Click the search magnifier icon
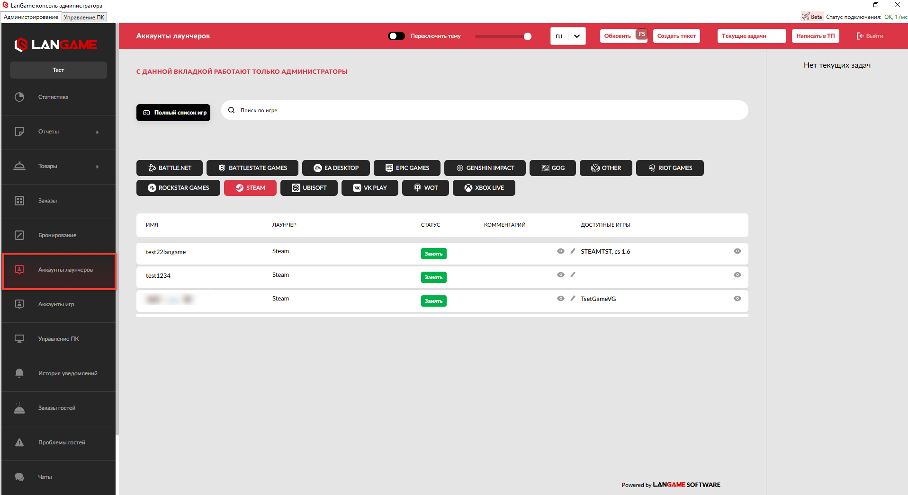Viewport: 908px width, 495px height. click(232, 110)
